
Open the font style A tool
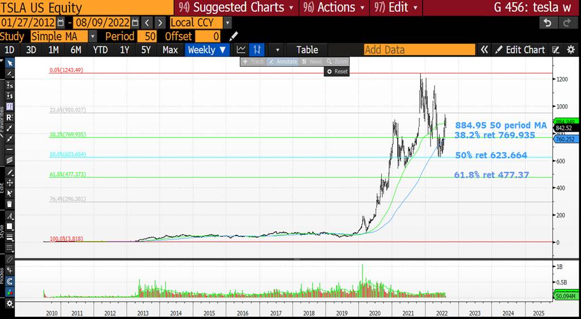coord(10,216)
